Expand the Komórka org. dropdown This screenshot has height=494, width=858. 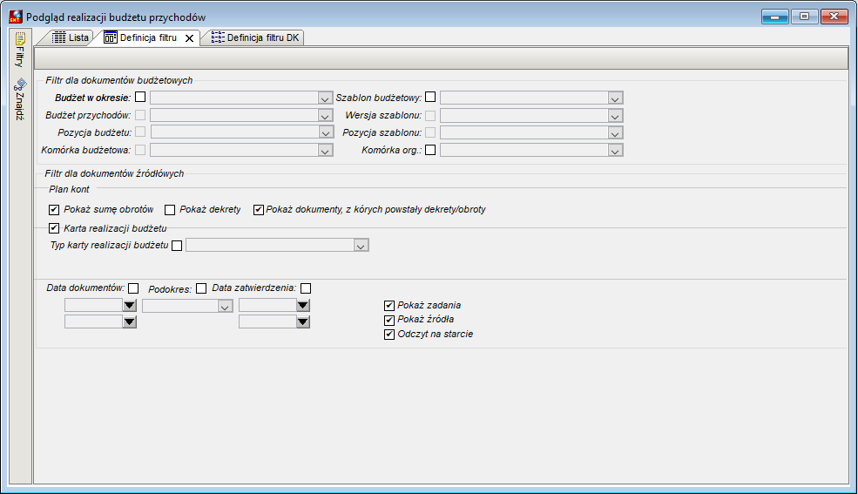[615, 151]
